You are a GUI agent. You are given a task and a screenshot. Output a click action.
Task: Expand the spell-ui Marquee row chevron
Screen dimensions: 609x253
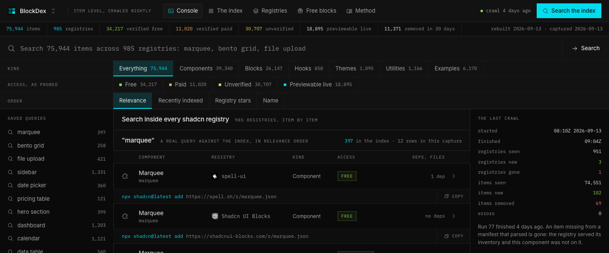[x=454, y=176]
